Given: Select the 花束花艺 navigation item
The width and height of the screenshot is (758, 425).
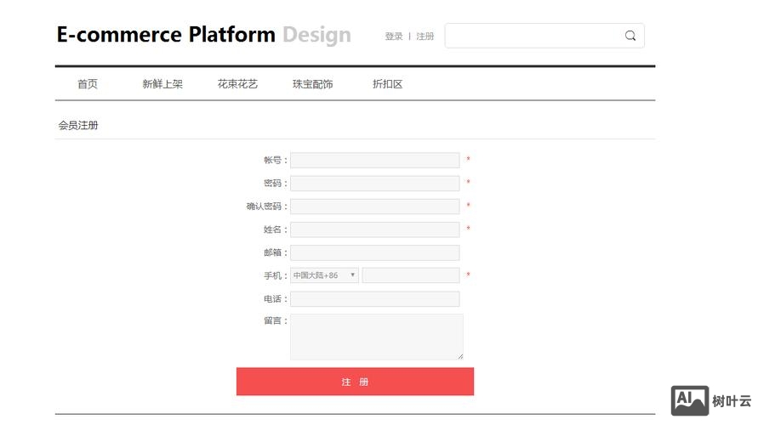Looking at the screenshot, I should coord(237,84).
